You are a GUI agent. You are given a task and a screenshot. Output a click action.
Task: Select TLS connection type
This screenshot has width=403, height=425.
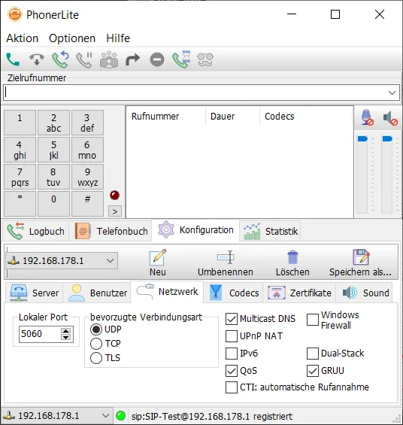(96, 358)
